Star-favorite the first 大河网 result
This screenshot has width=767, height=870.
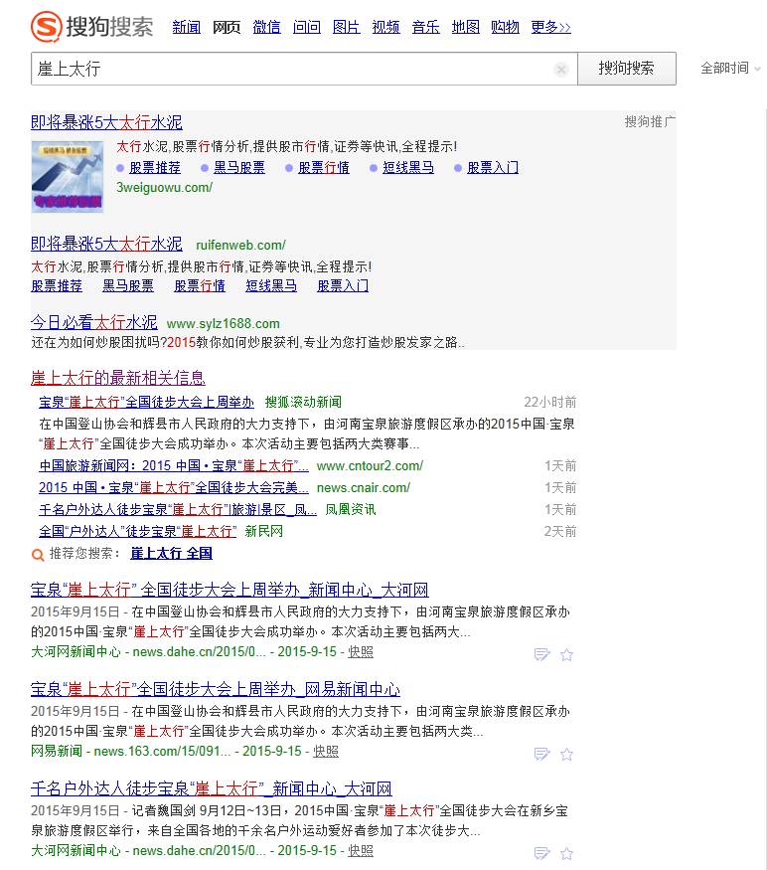tap(566, 654)
